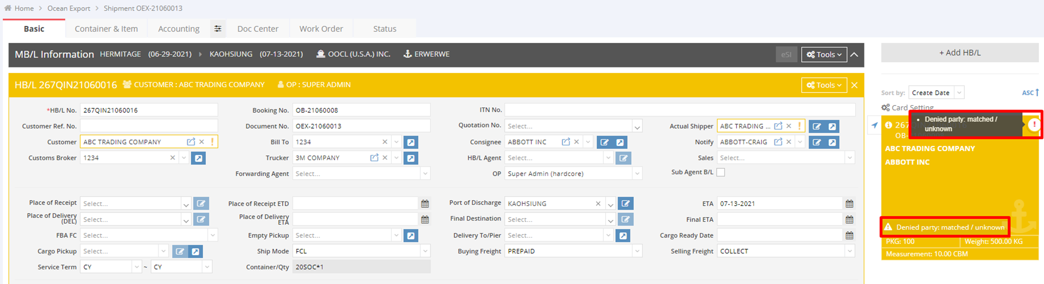
Task: Open Tools menu in HB/L header
Action: click(823, 85)
